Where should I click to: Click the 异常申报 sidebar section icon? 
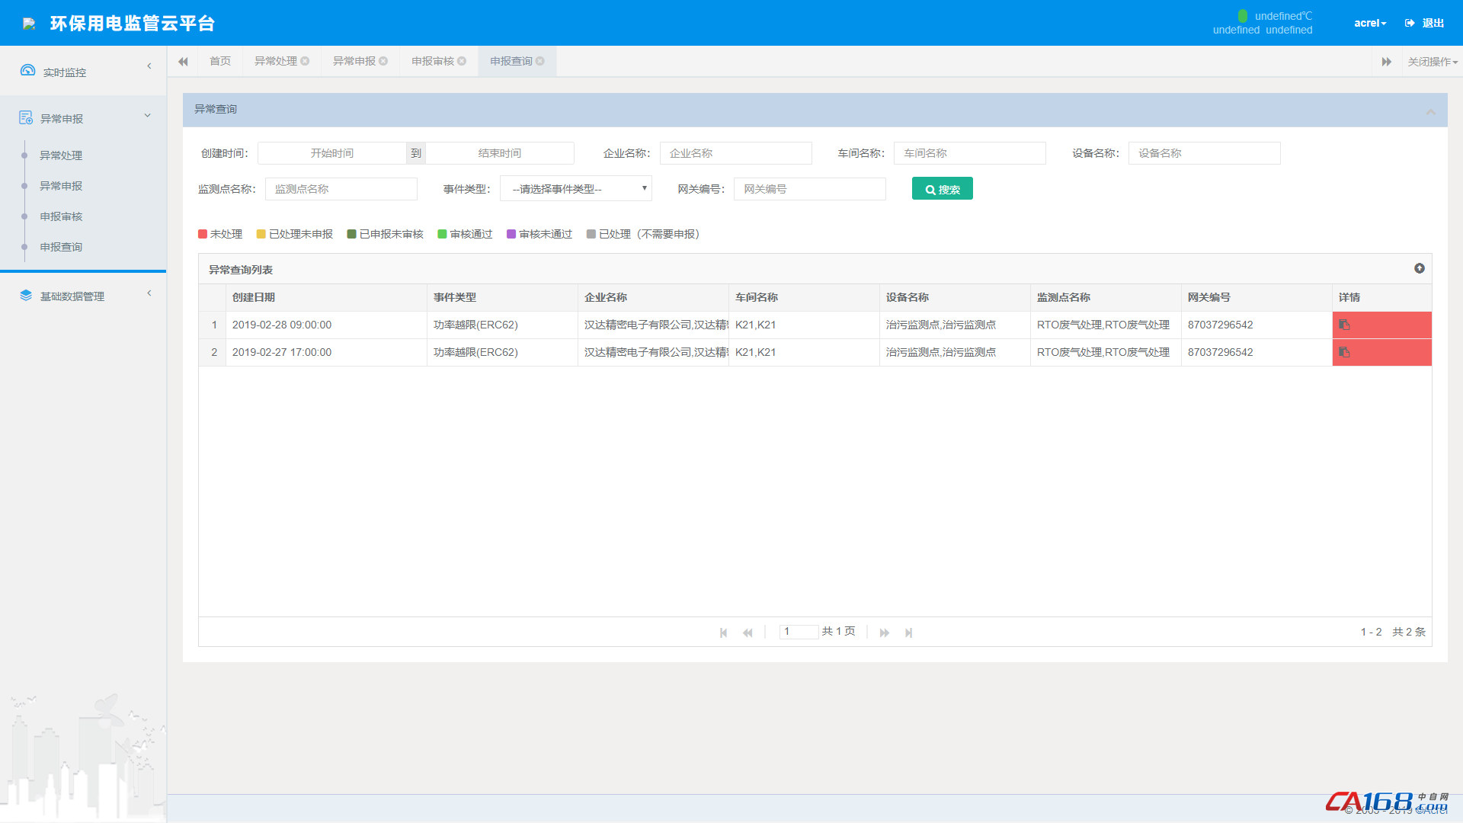coord(26,118)
